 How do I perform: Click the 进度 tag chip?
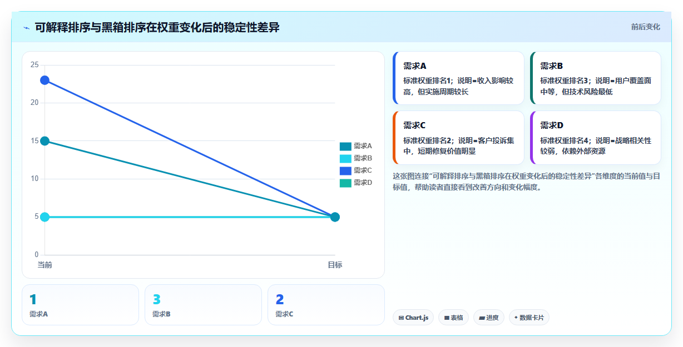pos(489,318)
